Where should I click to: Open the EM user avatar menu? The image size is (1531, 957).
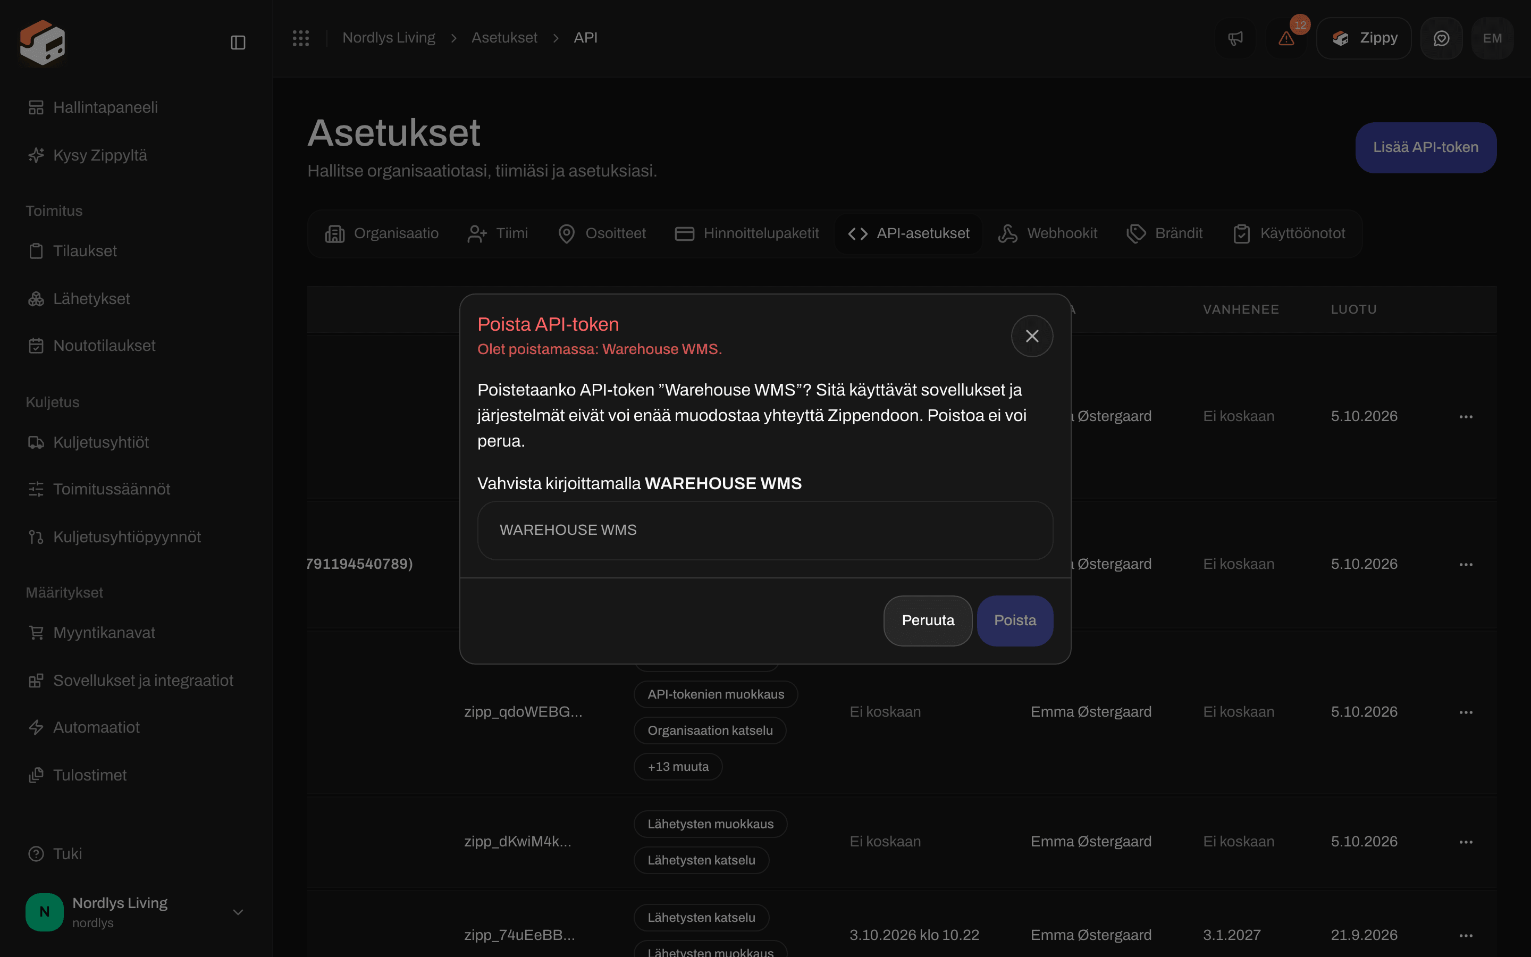tap(1492, 38)
